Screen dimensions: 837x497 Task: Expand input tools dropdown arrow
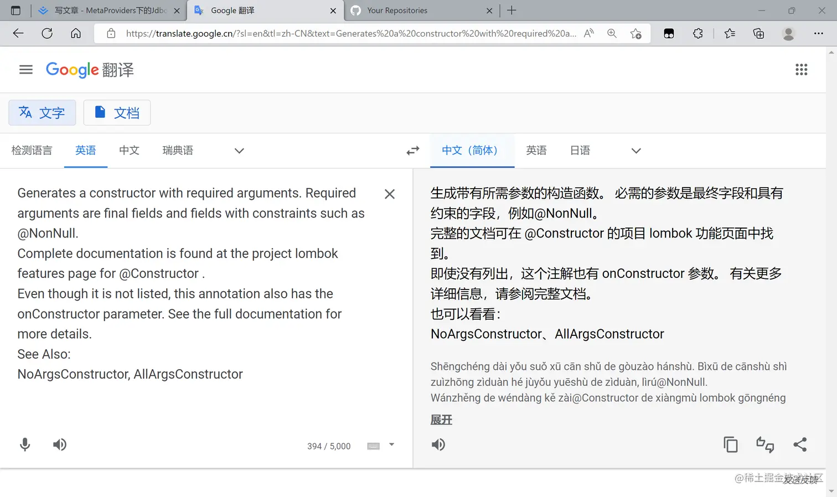pos(391,444)
